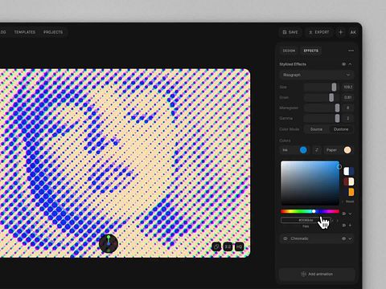Click the Gamma value field

347,118
